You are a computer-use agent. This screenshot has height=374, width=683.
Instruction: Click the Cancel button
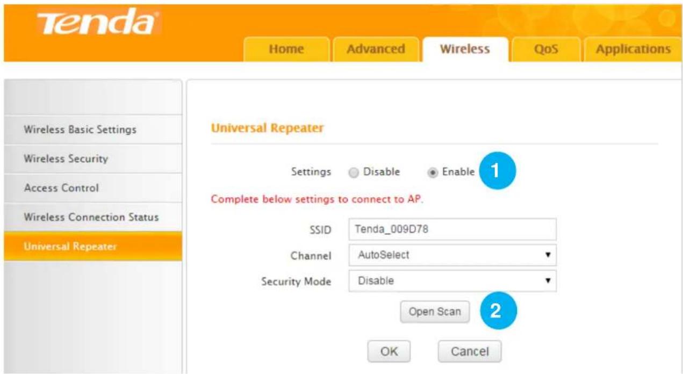coord(470,351)
